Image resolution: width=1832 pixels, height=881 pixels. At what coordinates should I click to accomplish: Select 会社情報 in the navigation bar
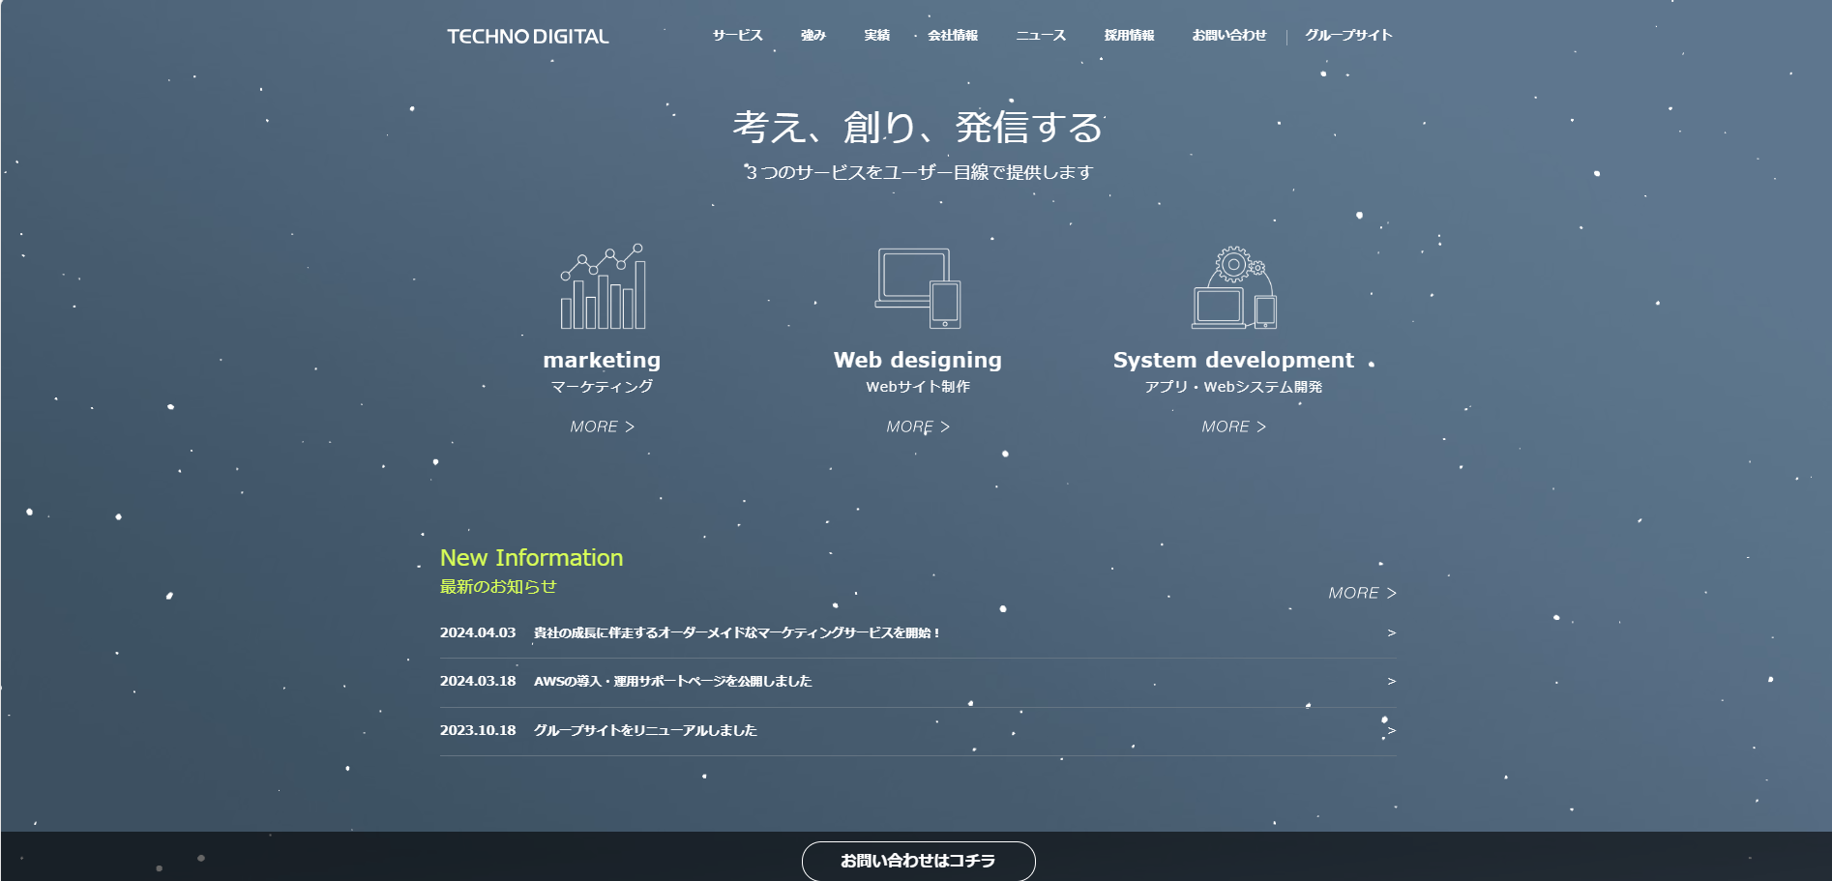pyautogui.click(x=952, y=36)
